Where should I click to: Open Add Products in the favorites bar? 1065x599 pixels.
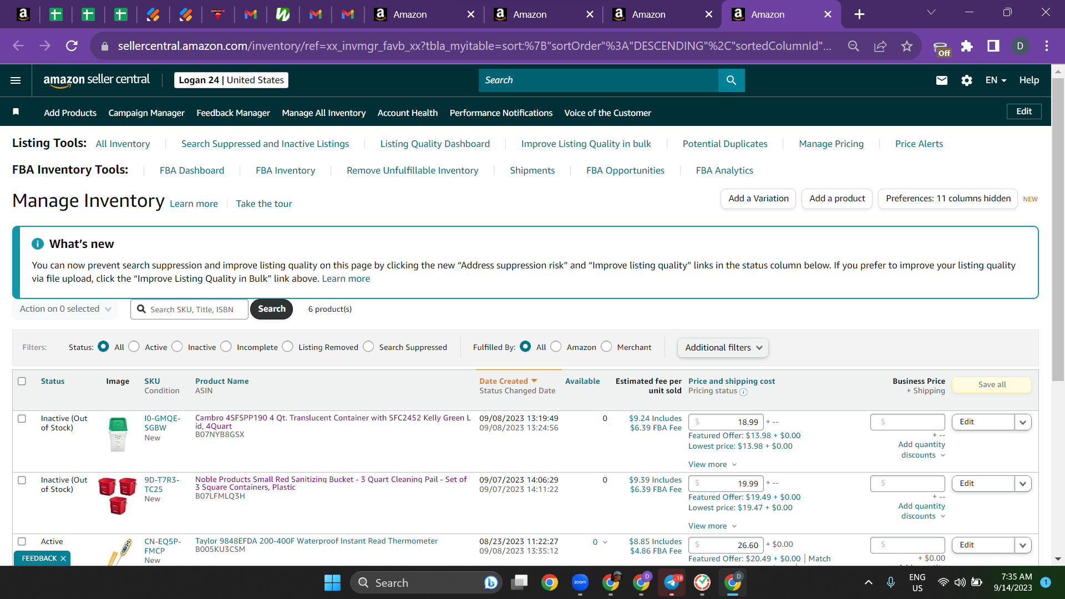[70, 113]
